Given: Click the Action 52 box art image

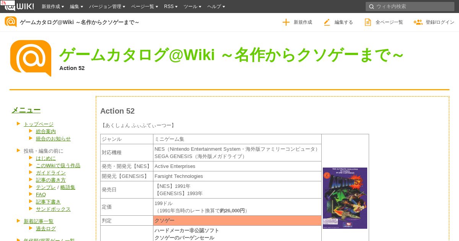Looking at the screenshot, I should tap(345, 198).
